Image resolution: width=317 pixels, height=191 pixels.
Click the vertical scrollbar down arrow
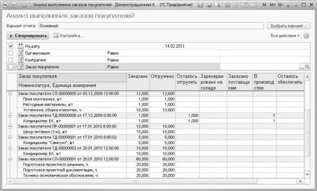tap(307, 175)
